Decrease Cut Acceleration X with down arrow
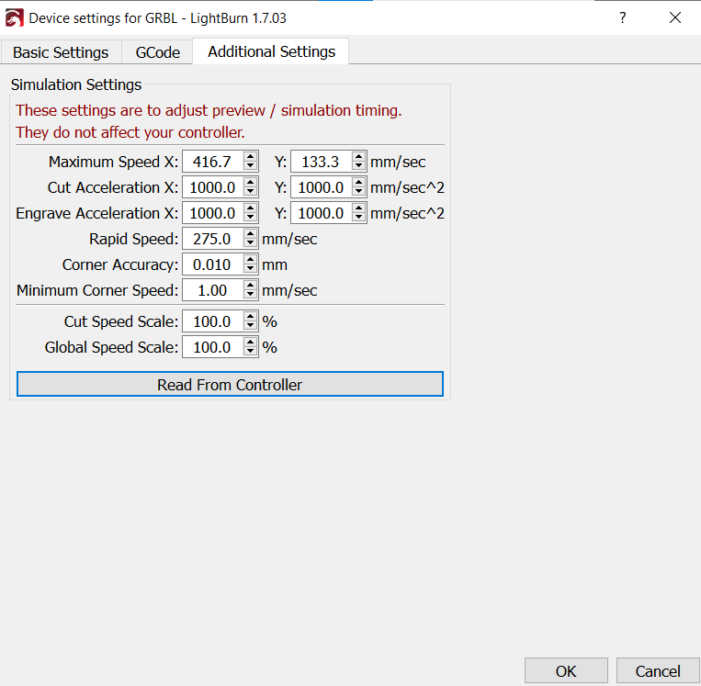The height and width of the screenshot is (686, 701). (x=250, y=192)
